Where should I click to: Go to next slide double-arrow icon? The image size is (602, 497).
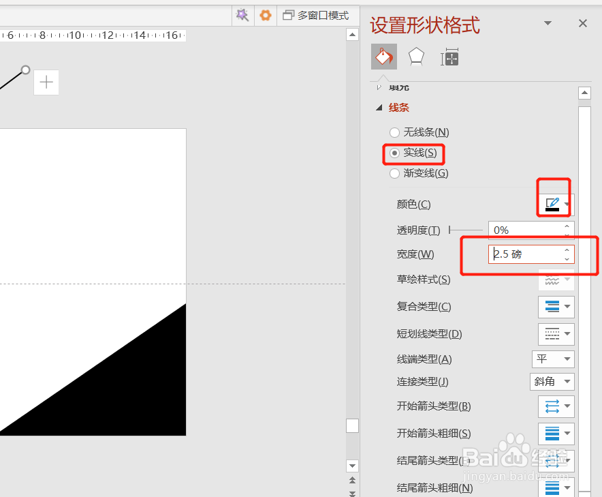click(353, 493)
